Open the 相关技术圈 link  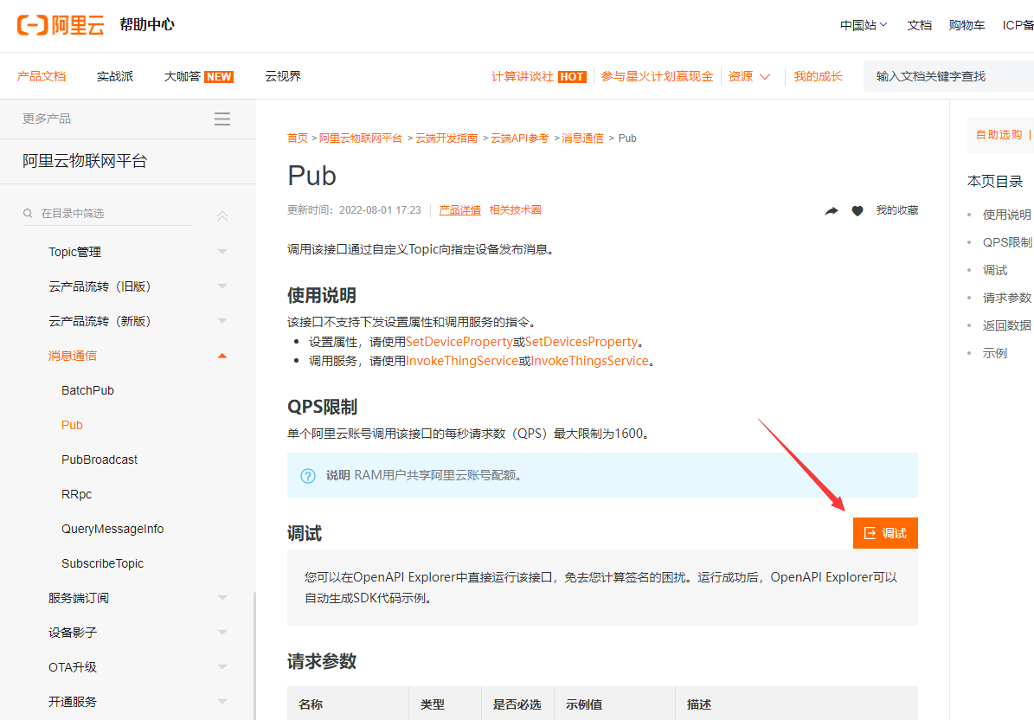tap(515, 210)
